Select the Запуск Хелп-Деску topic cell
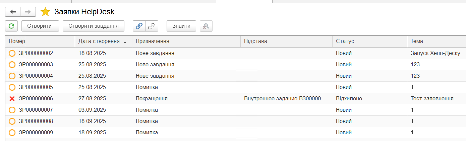Image resolution: width=466 pixels, height=141 pixels. click(435, 53)
